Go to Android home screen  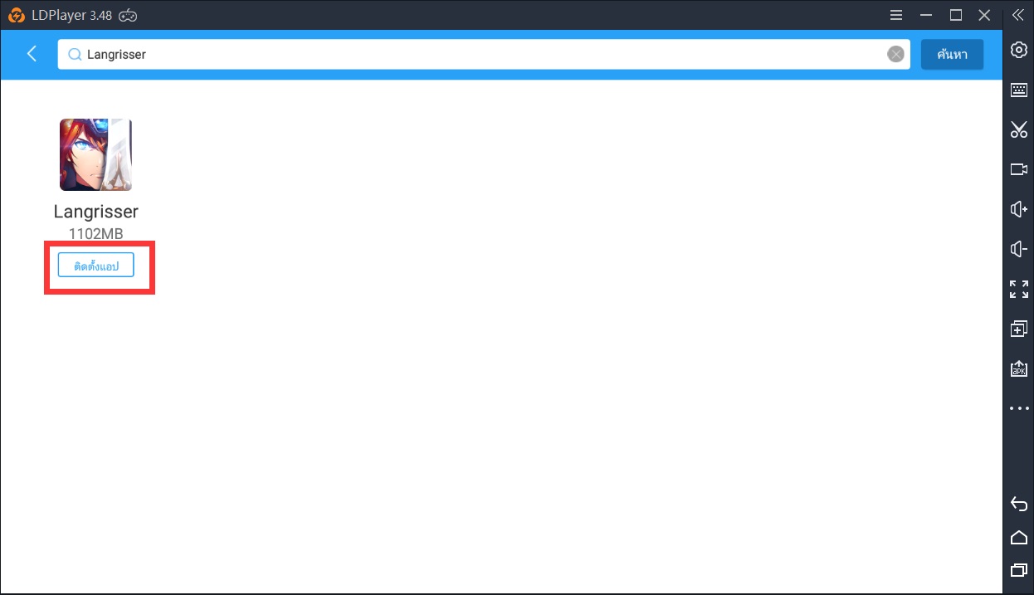(1018, 537)
